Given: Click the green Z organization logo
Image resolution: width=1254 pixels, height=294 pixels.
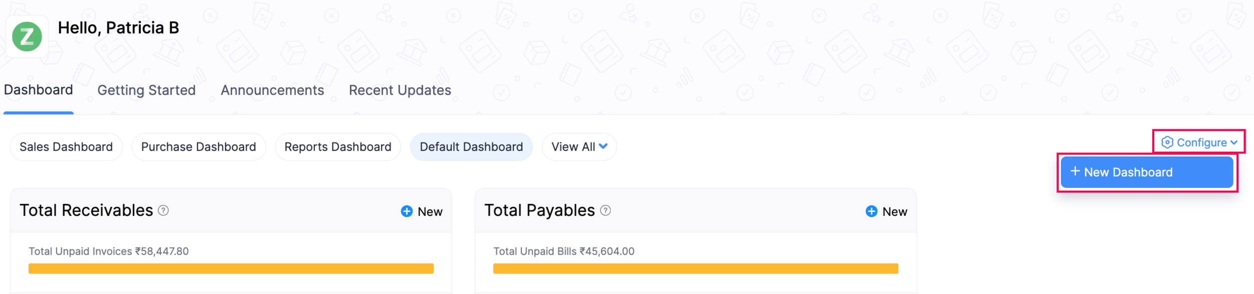Looking at the screenshot, I should coord(27,36).
